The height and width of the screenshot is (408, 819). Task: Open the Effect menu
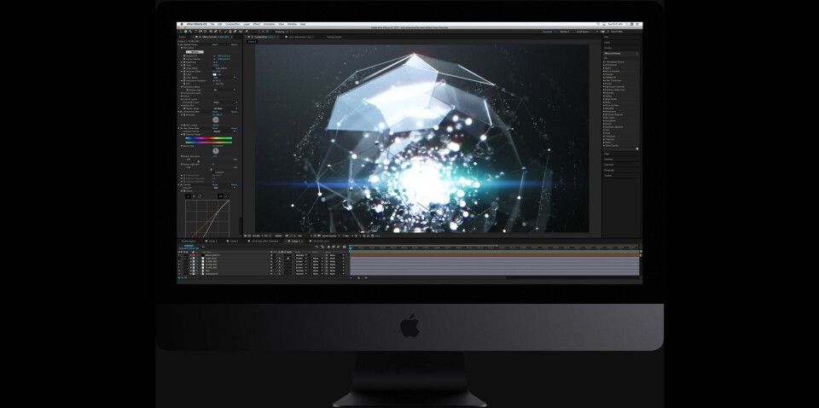[x=257, y=24]
